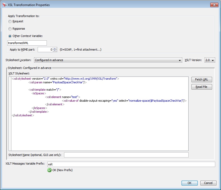
Task: Open the XSLT Version dropdown
Action: [x=213, y=60]
